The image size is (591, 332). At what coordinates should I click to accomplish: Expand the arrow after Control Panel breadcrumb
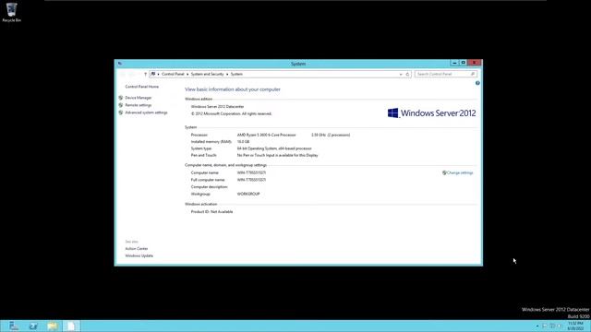(187, 74)
